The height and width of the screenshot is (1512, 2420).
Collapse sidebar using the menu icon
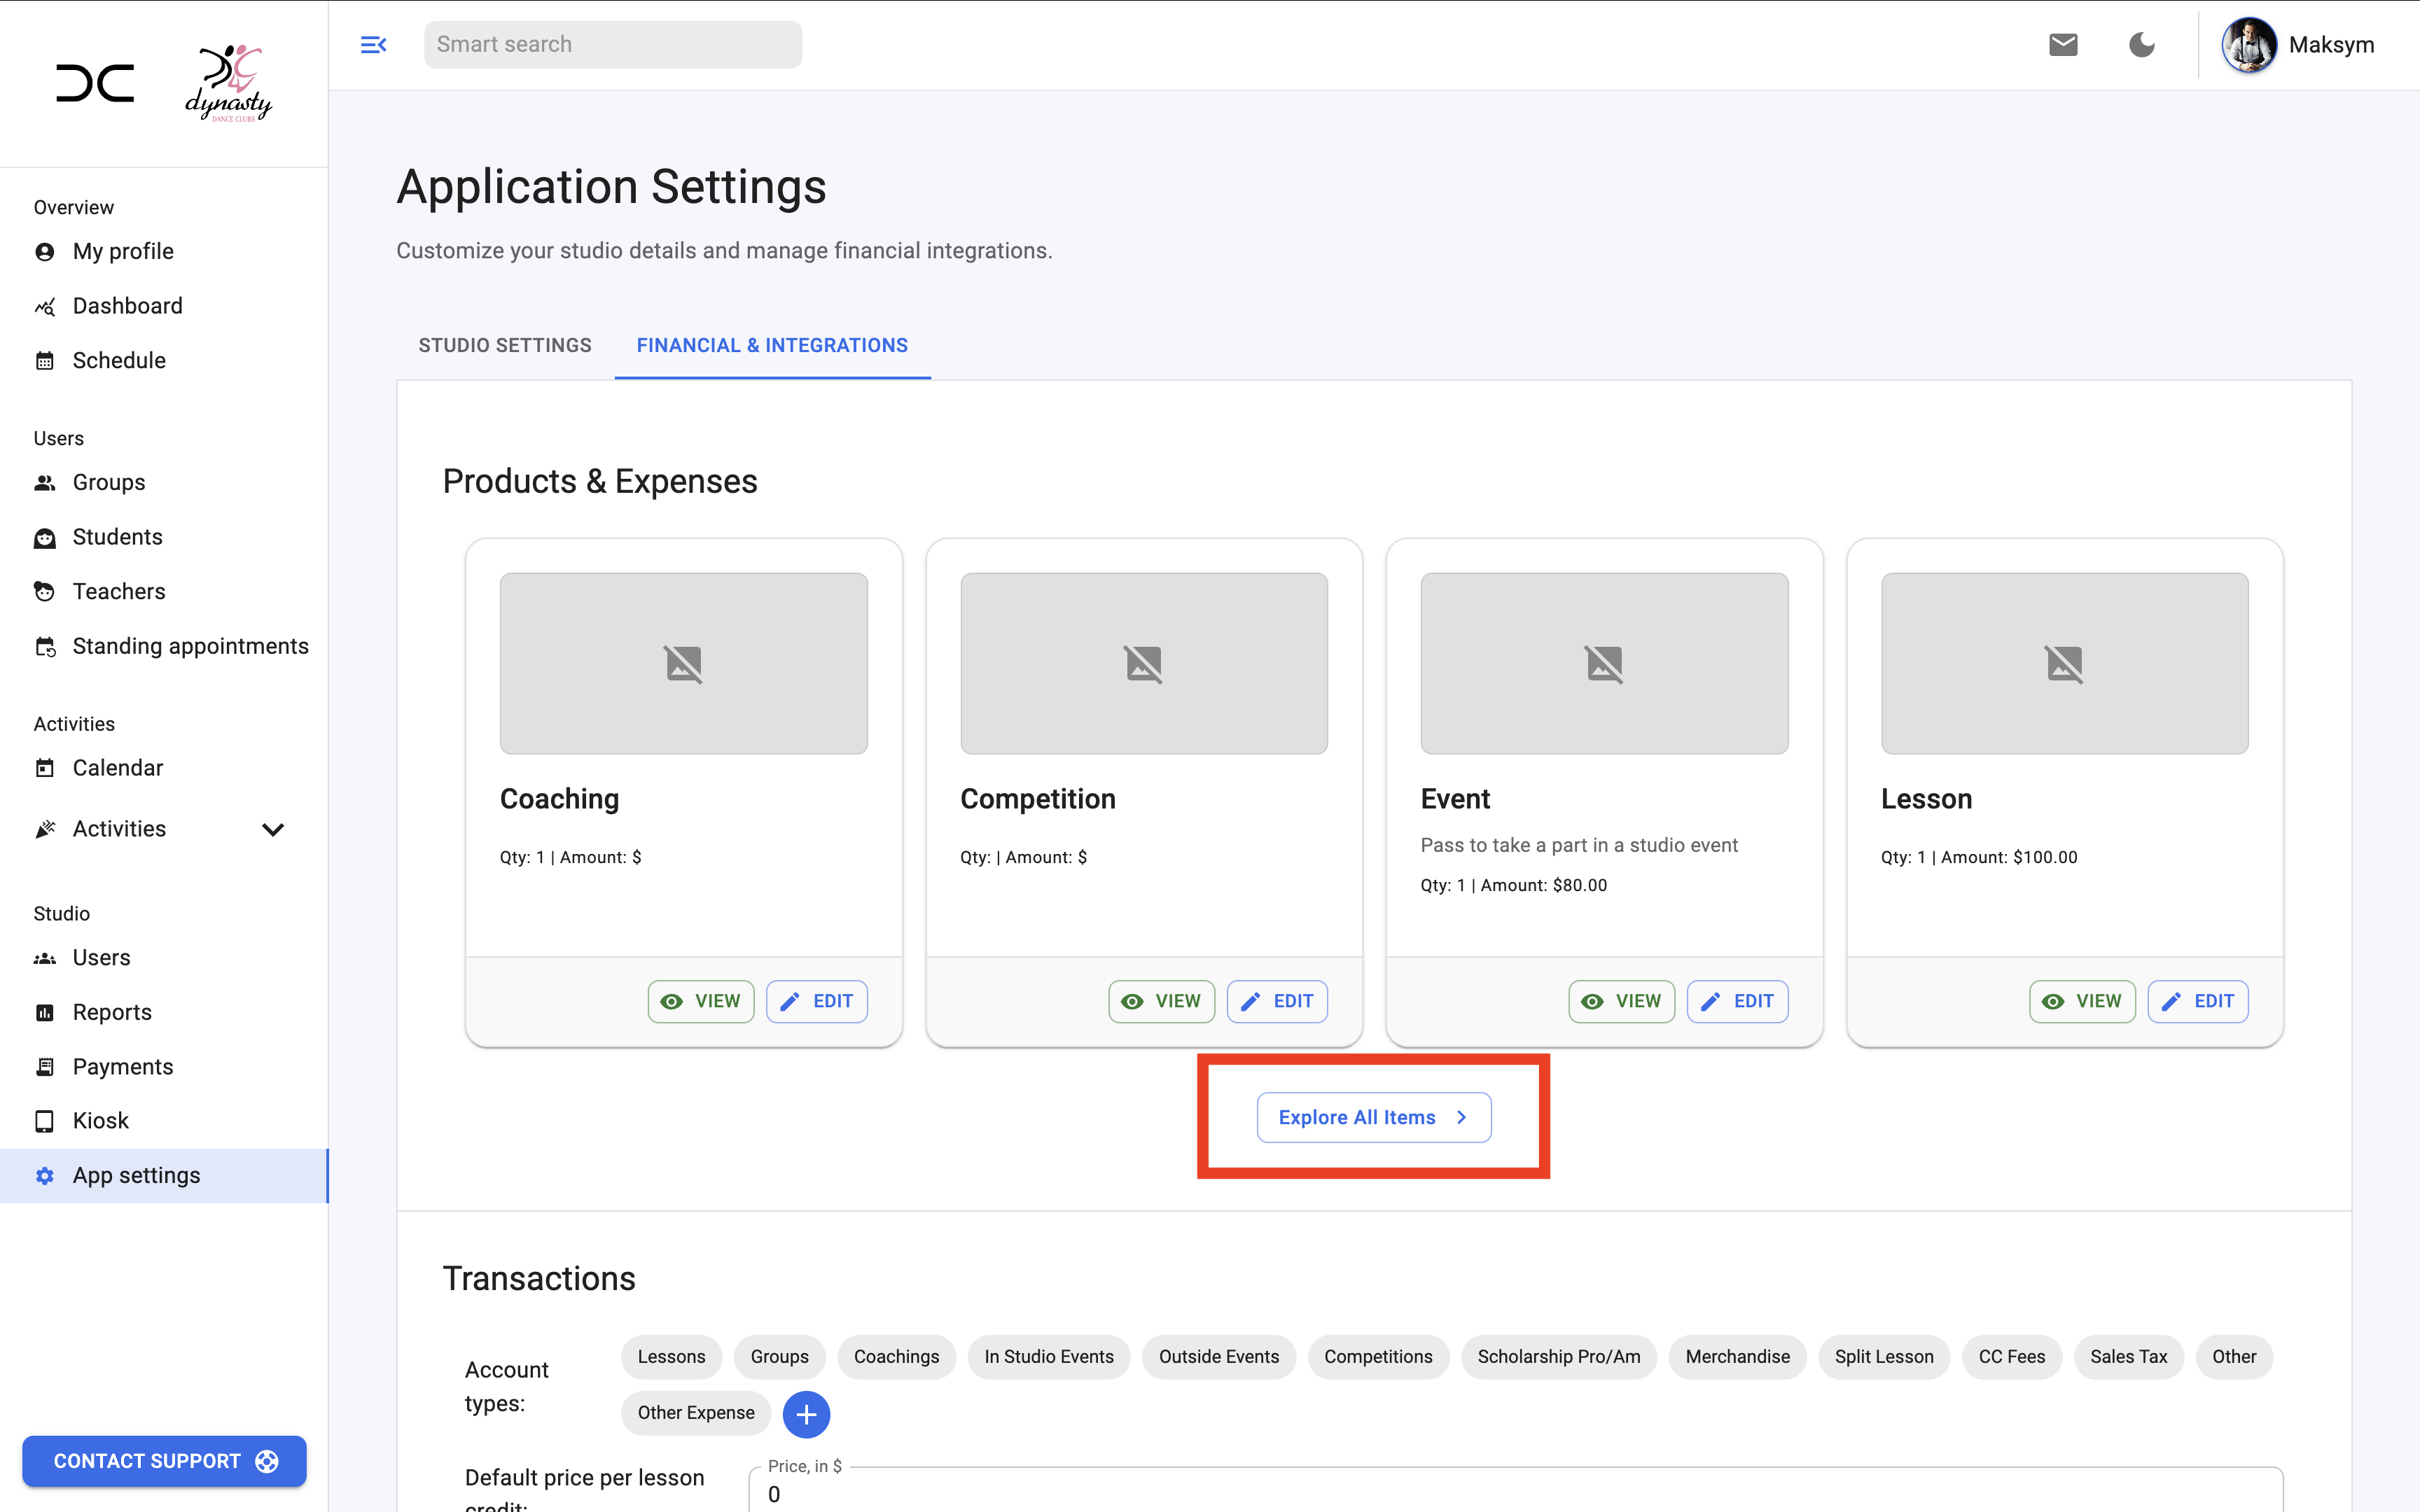(x=373, y=45)
